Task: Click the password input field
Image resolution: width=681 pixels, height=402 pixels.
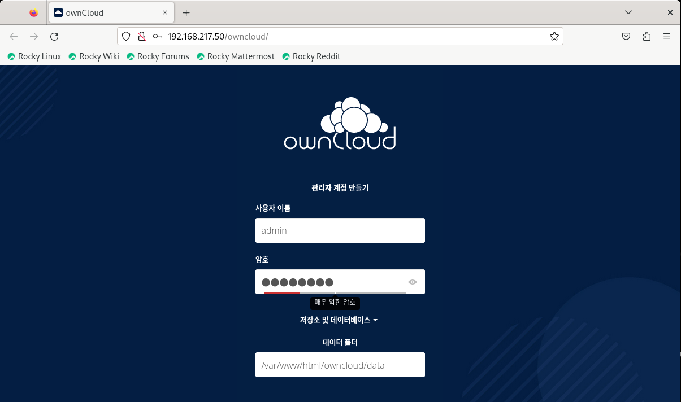Action: 340,282
